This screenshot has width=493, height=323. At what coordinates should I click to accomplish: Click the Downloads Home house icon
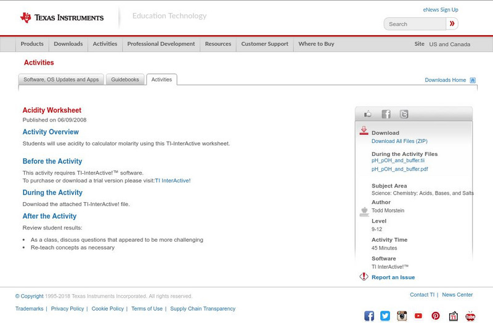[x=473, y=80]
